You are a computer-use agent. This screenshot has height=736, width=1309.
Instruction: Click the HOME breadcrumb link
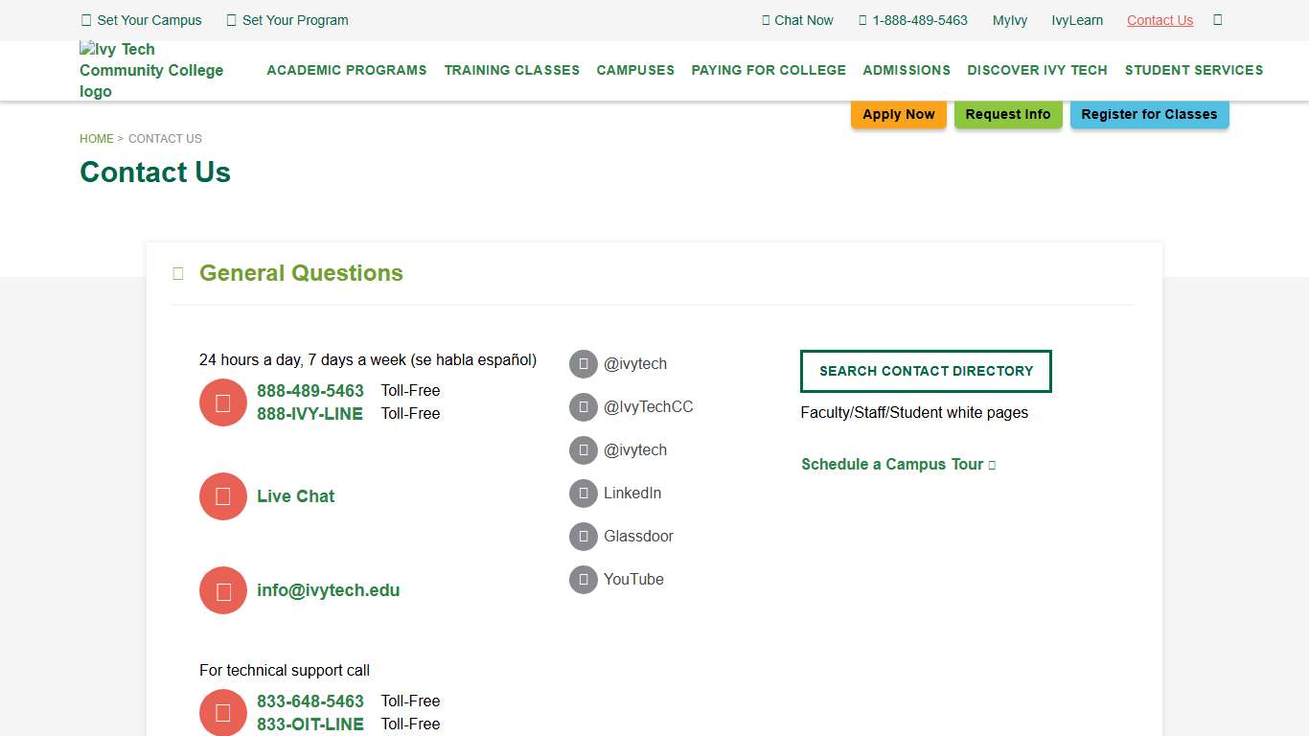[96, 138]
